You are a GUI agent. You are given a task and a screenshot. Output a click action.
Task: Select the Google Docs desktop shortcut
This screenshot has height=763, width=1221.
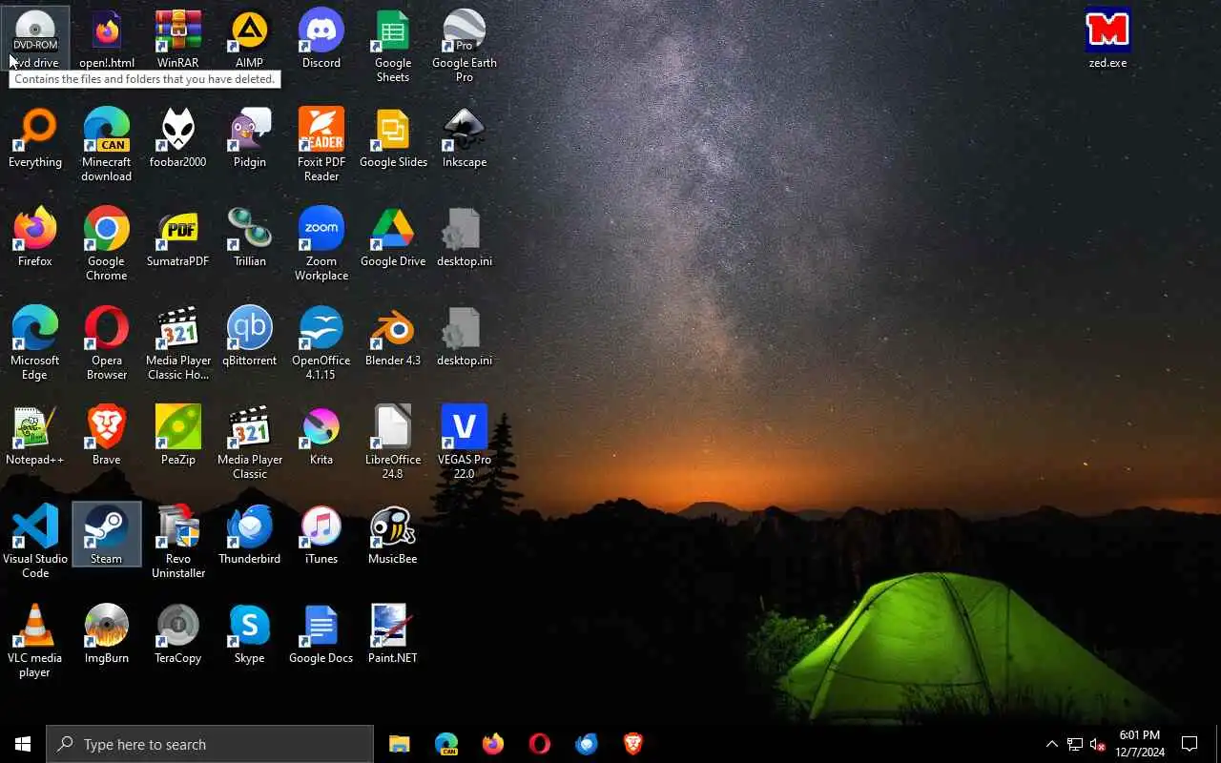click(x=321, y=634)
